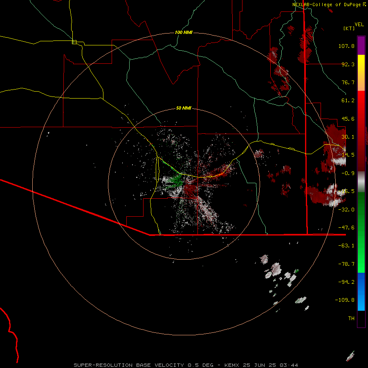Click the 50 NMI range ring label
The width and height of the screenshot is (368, 368).
(x=184, y=108)
